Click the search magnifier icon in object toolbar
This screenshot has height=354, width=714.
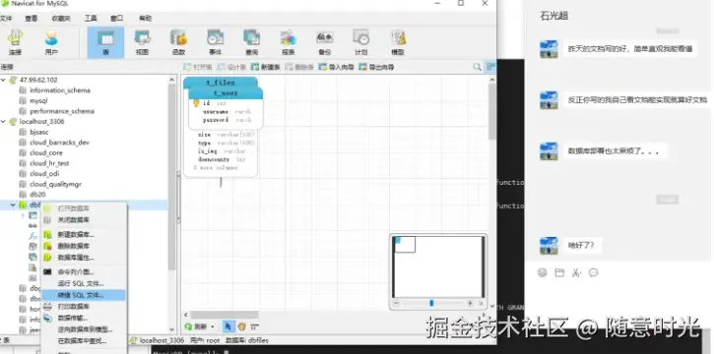click(x=477, y=67)
